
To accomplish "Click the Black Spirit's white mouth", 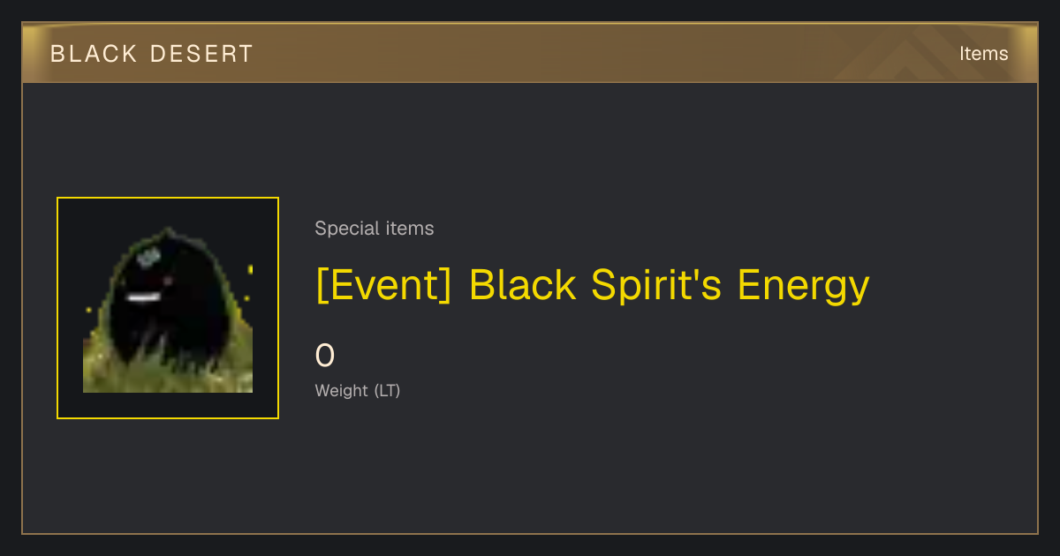I will point(140,297).
